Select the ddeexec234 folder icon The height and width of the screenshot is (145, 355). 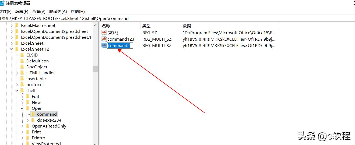click(x=33, y=120)
